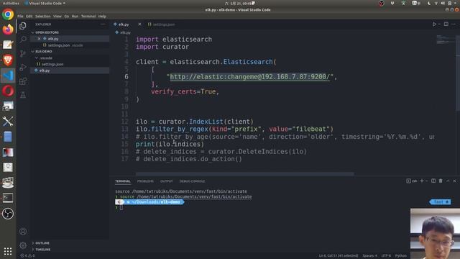Click the code minimap

(x=445, y=40)
